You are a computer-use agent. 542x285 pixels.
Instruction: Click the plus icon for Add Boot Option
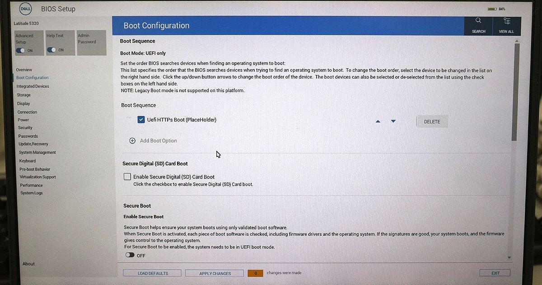point(132,140)
